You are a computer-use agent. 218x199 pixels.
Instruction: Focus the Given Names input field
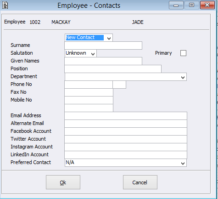pos(103,61)
